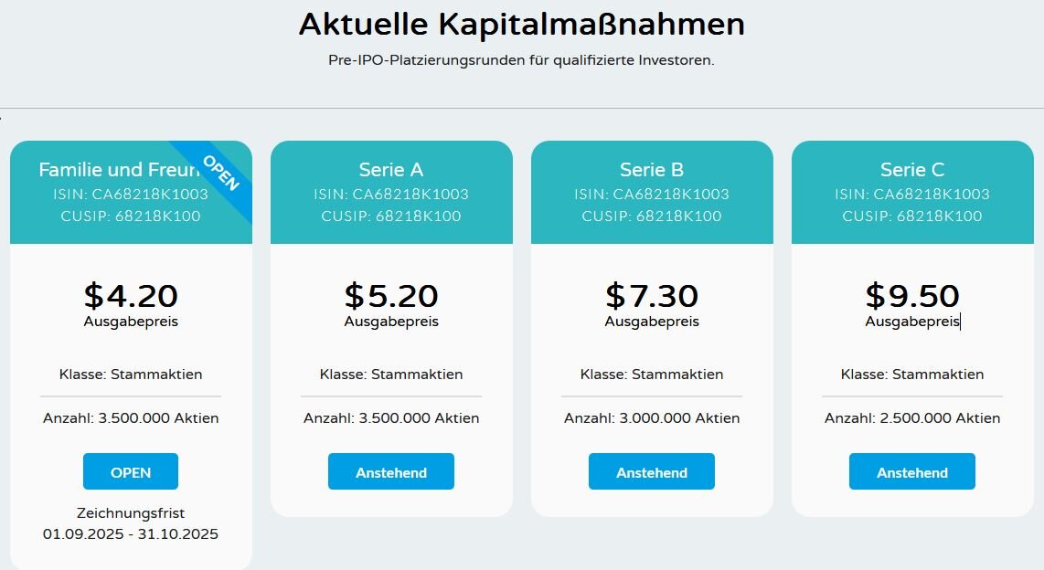Select the $5.20 price in Serie A
The width and height of the screenshot is (1044, 570).
[391, 296]
